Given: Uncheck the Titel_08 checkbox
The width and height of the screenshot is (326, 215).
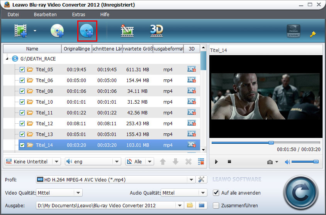Looking at the screenshot, I should (x=22, y=91).
